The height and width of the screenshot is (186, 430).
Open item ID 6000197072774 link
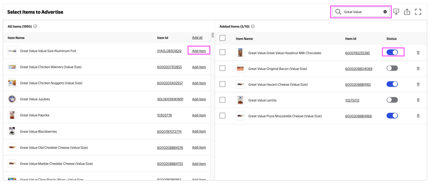point(169,132)
